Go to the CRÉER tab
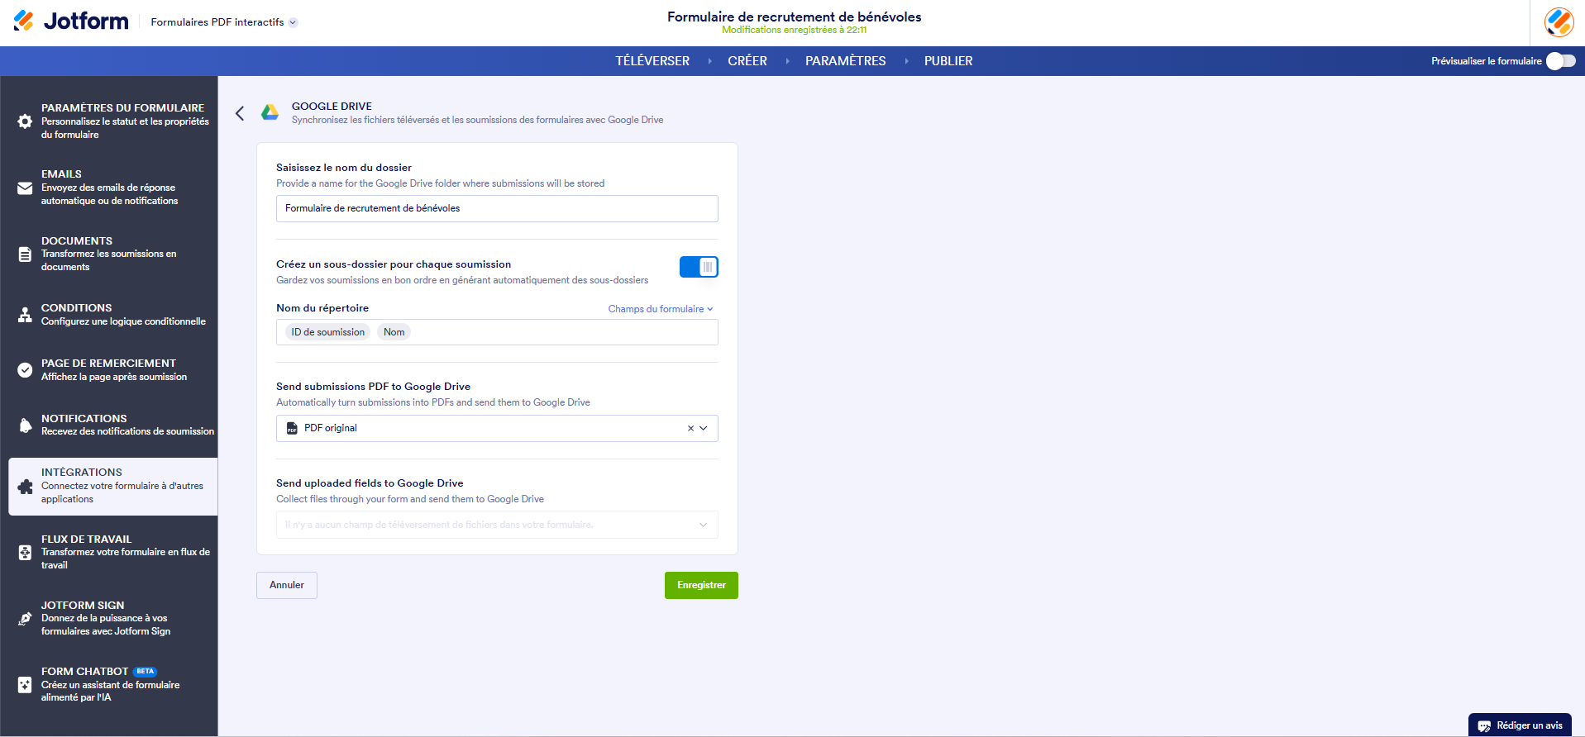This screenshot has height=737, width=1585. 747,61
